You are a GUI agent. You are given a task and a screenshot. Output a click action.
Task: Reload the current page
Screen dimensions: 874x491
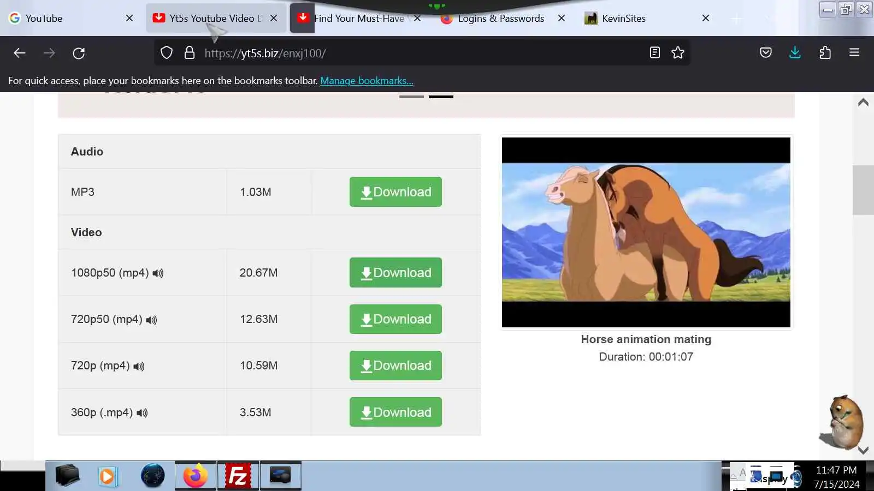pos(79,53)
